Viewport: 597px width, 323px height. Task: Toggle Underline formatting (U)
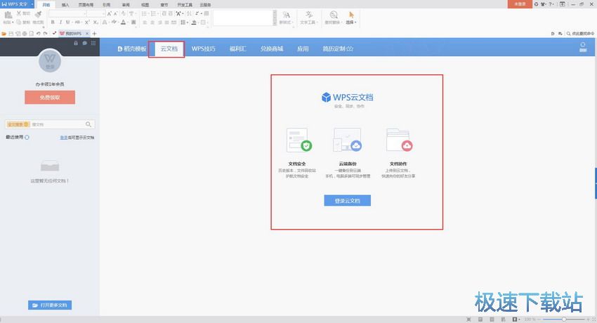tap(67, 22)
